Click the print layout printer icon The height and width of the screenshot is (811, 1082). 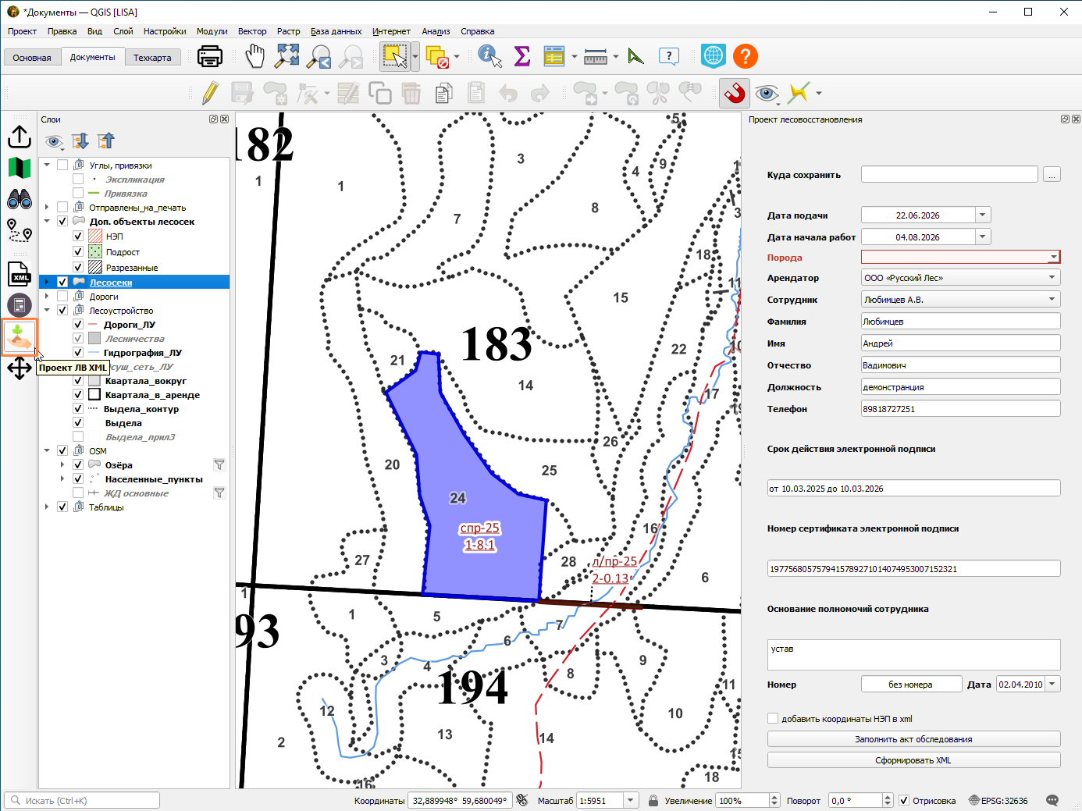point(209,56)
